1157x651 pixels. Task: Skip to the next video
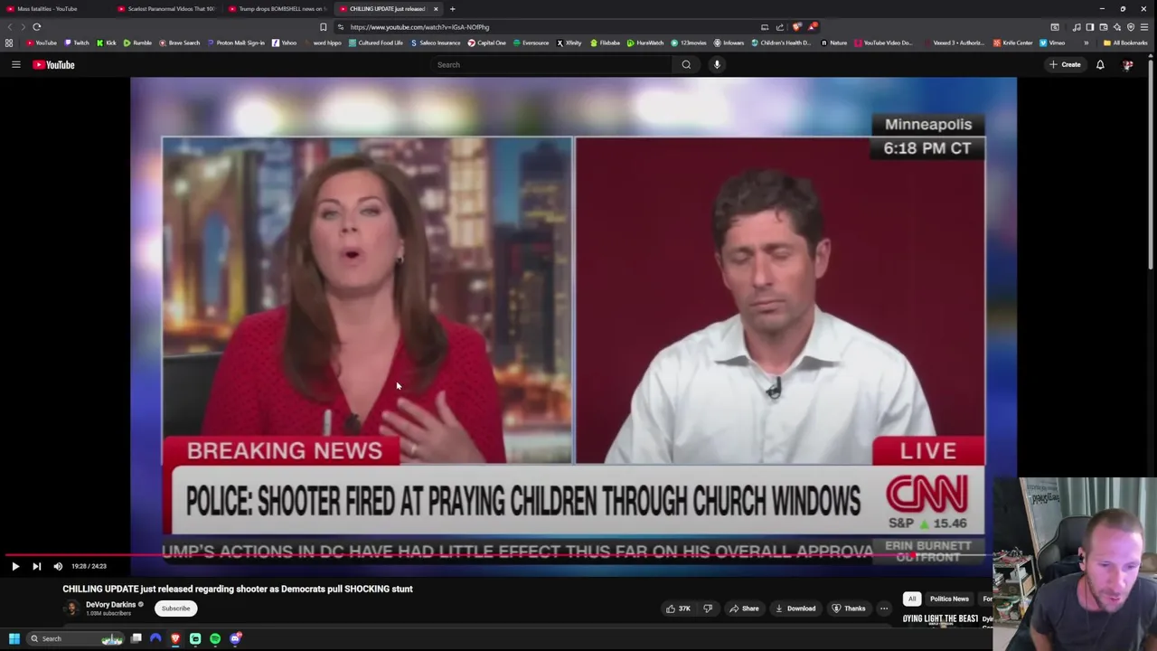point(36,566)
